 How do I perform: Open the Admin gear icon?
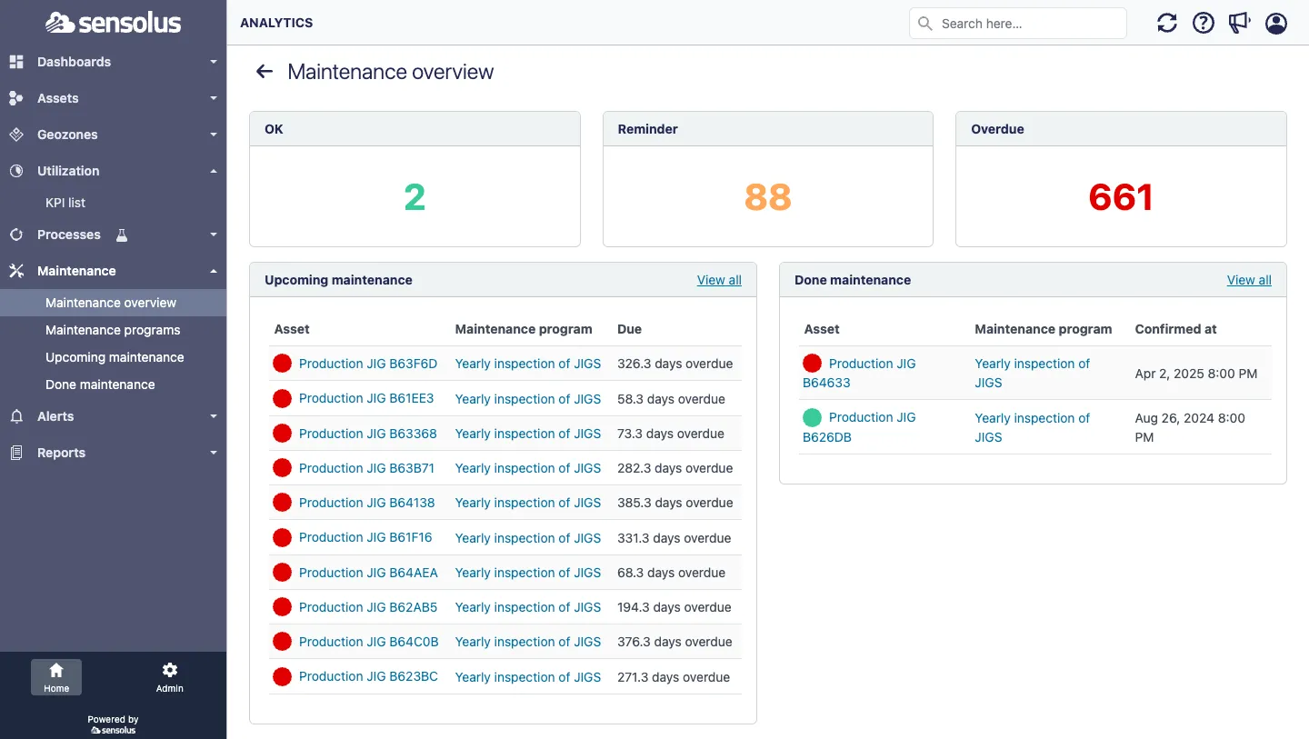(x=169, y=677)
